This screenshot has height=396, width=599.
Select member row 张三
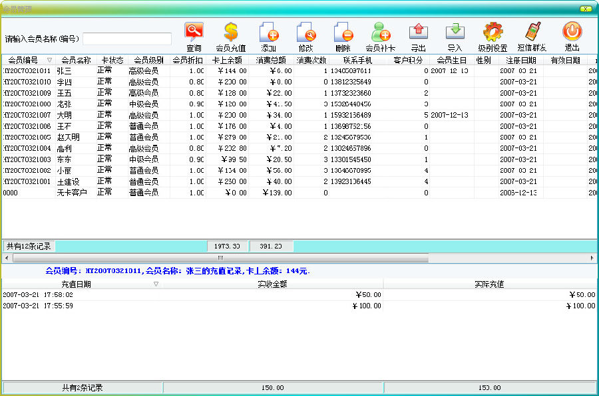299,70
